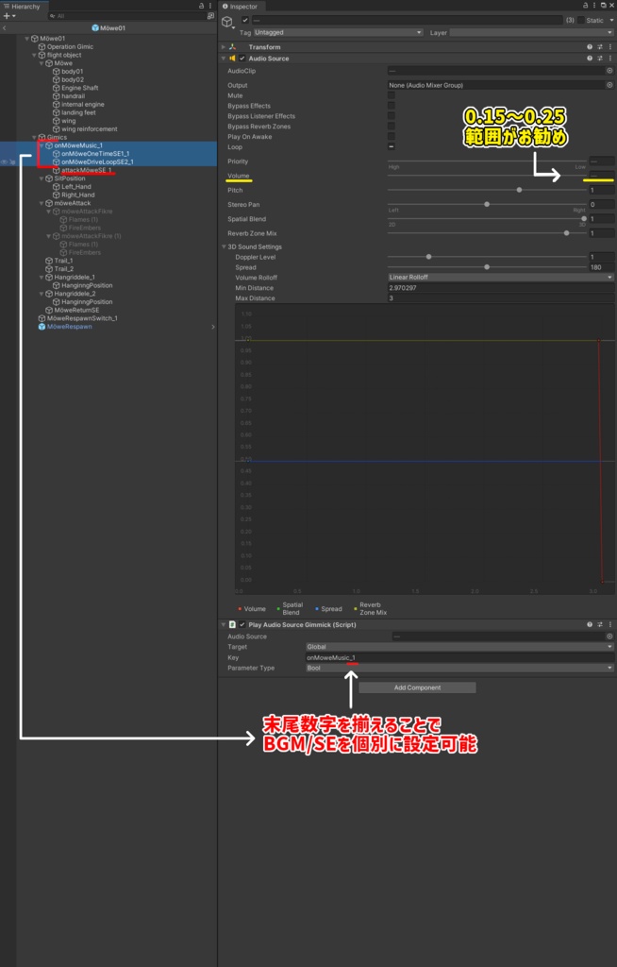Image resolution: width=617 pixels, height=967 pixels.
Task: Lock the Hierarchy panel with padlock icon
Action: 201,7
